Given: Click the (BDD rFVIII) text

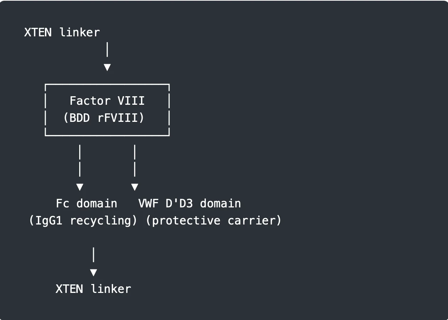Looking at the screenshot, I should point(104,118).
